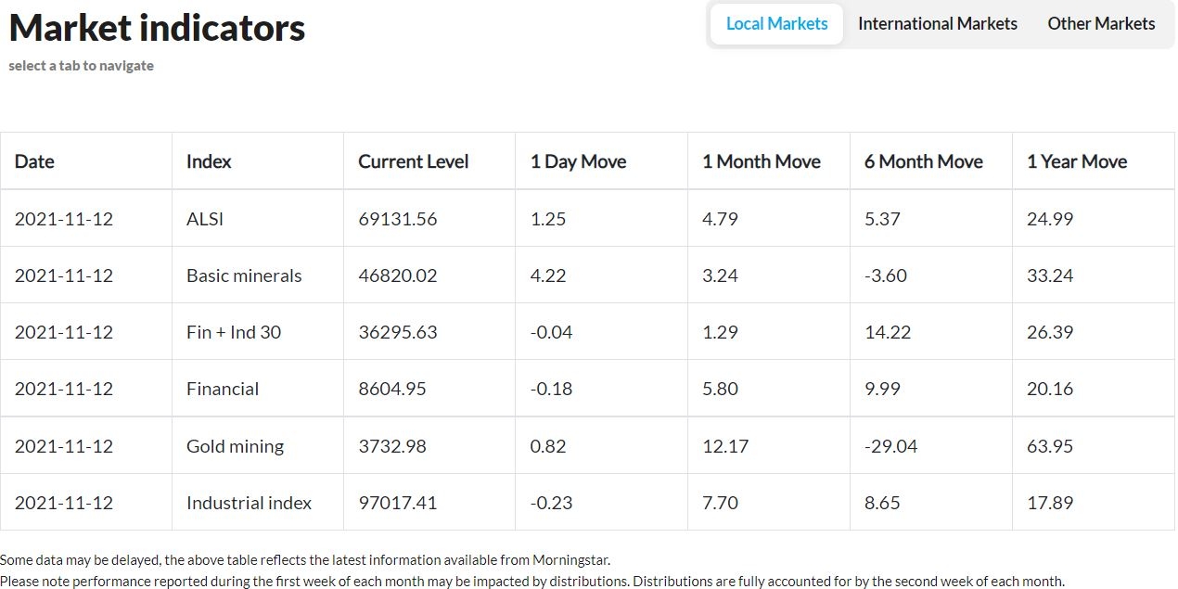The image size is (1178, 589).
Task: Click the 1 Day Move header
Action: [x=578, y=161]
